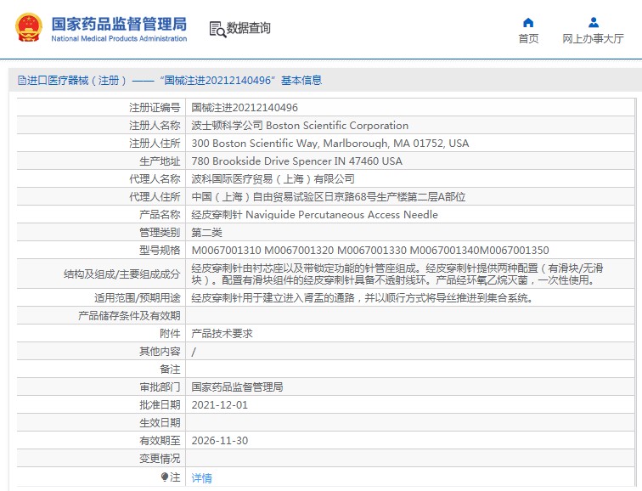642x491 pixels.
Task: Click National Medical Products Administration subtitle
Action: click(119, 38)
